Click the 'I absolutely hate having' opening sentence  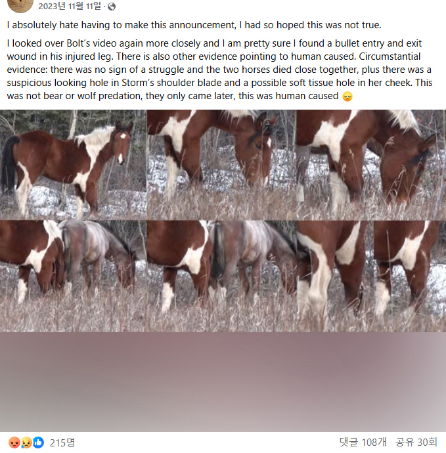point(194,25)
